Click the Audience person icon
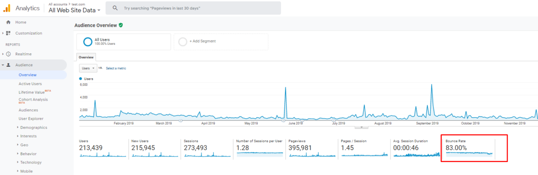538x175 pixels. click(x=8, y=65)
